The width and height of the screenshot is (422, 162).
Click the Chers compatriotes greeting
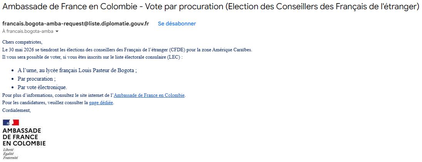(x=22, y=42)
